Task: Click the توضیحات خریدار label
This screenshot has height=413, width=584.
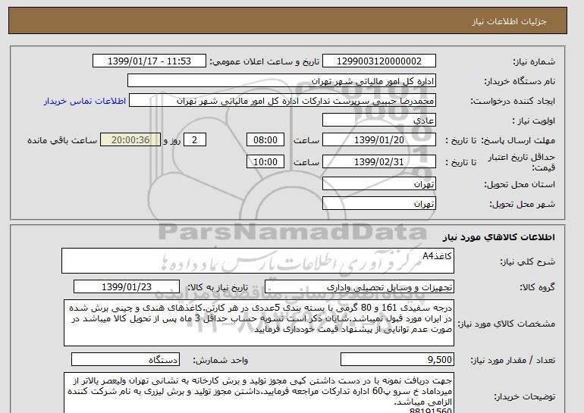Action: pyautogui.click(x=524, y=396)
